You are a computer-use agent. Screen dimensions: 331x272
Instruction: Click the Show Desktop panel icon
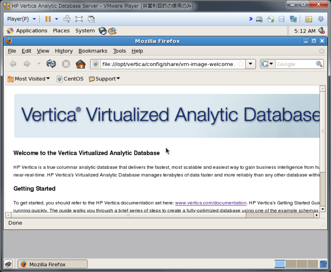coord(8,264)
